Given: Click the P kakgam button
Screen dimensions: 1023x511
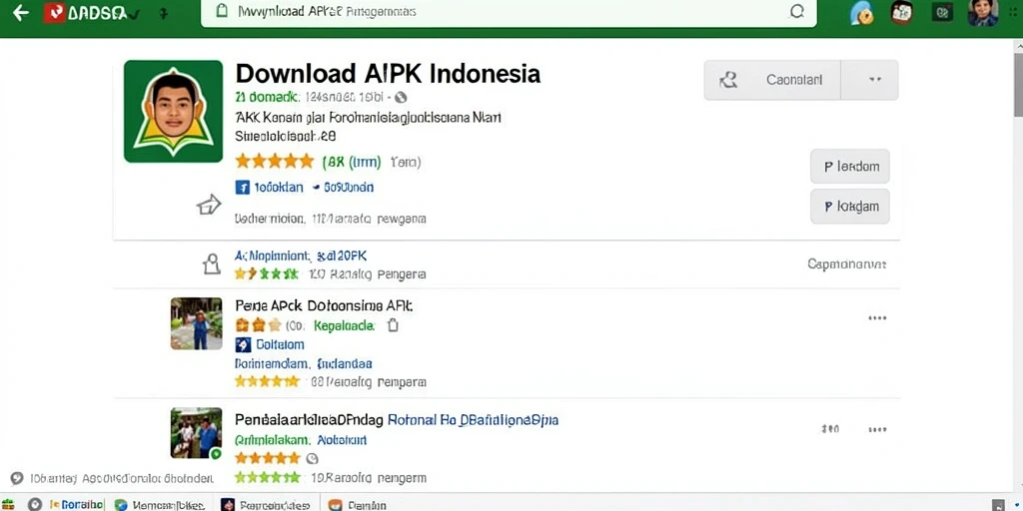Looking at the screenshot, I should click(x=850, y=207).
